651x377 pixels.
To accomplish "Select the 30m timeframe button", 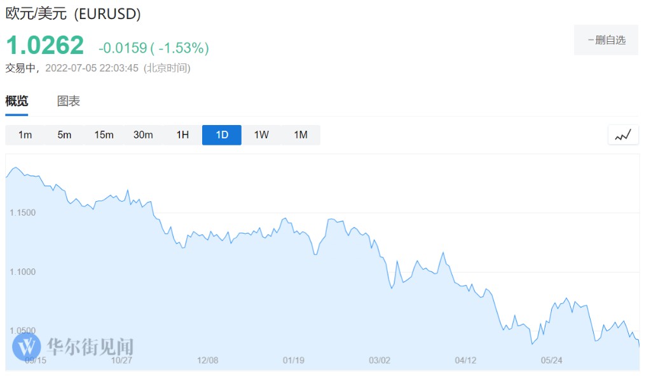I will click(x=143, y=135).
